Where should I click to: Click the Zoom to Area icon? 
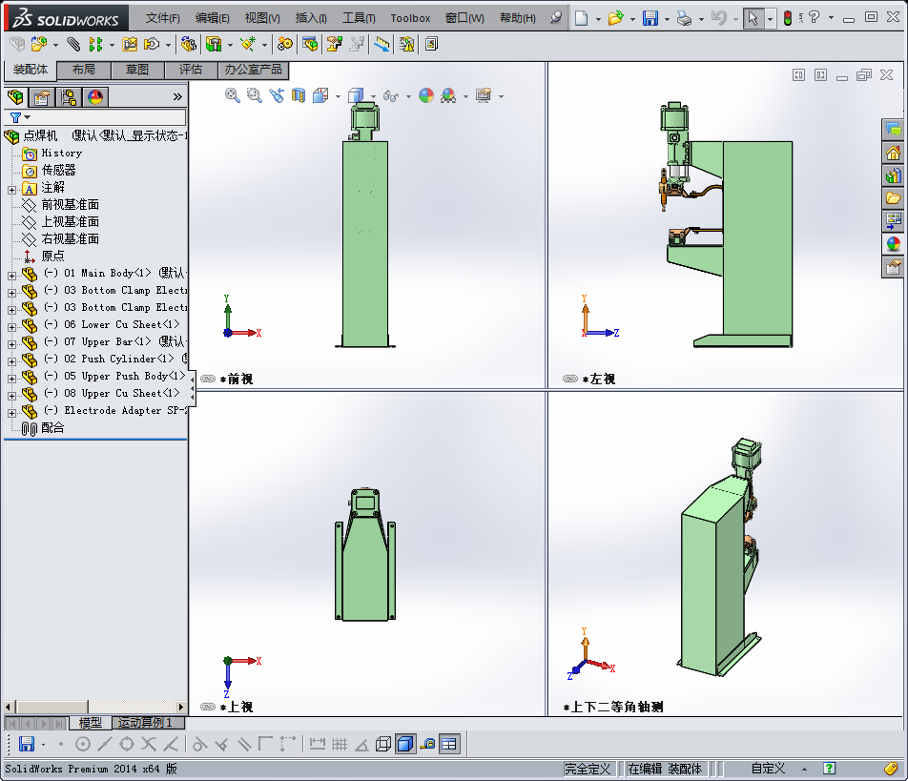(255, 95)
